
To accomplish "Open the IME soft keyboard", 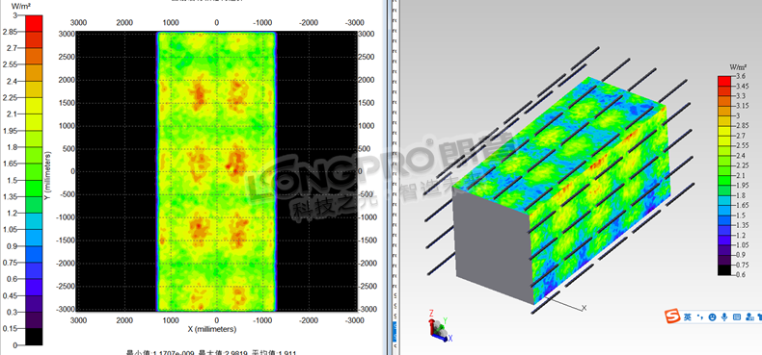I will (737, 317).
